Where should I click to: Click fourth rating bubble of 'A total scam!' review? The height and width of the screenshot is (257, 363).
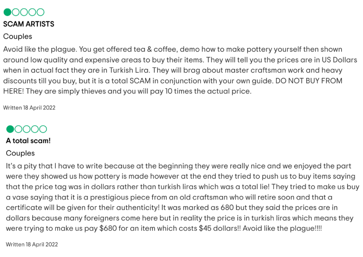point(35,129)
